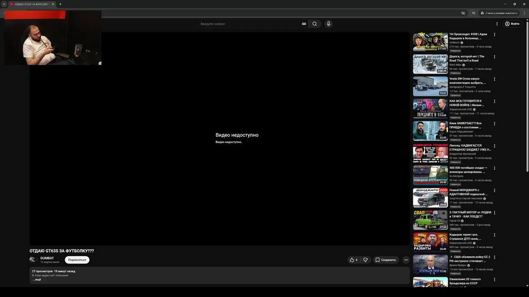This screenshot has width=529, height=297.
Task: Focus the Введите запрос search field
Action: [250, 24]
